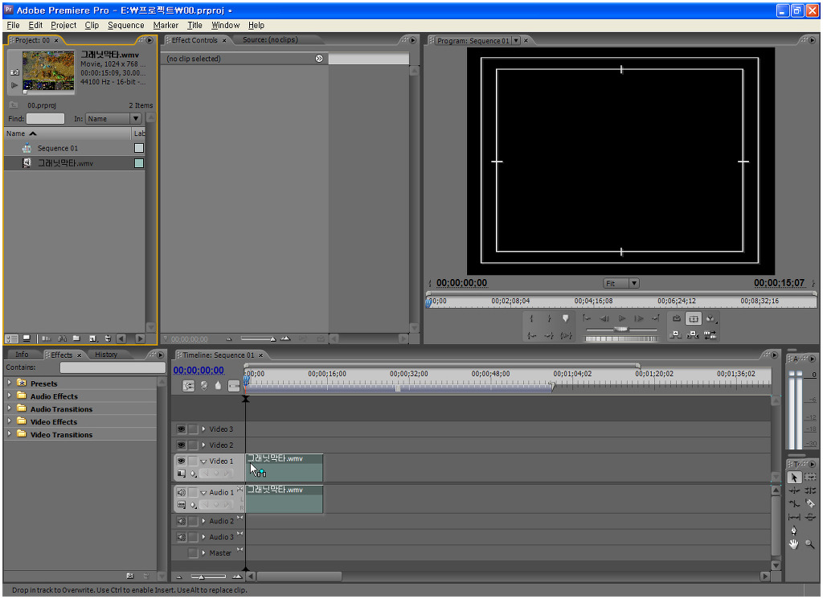Image resolution: width=823 pixels, height=599 pixels.
Task: Toggle the lock box on Video 2 track
Action: pyautogui.click(x=193, y=445)
